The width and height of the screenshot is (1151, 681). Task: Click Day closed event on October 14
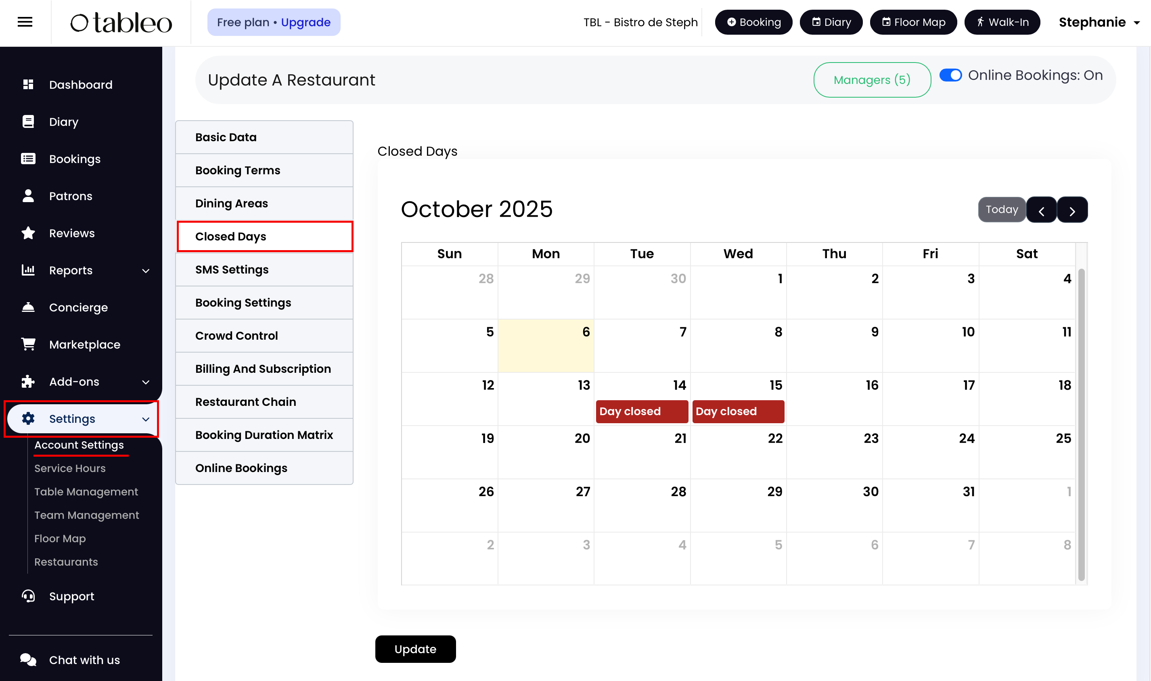pyautogui.click(x=642, y=411)
